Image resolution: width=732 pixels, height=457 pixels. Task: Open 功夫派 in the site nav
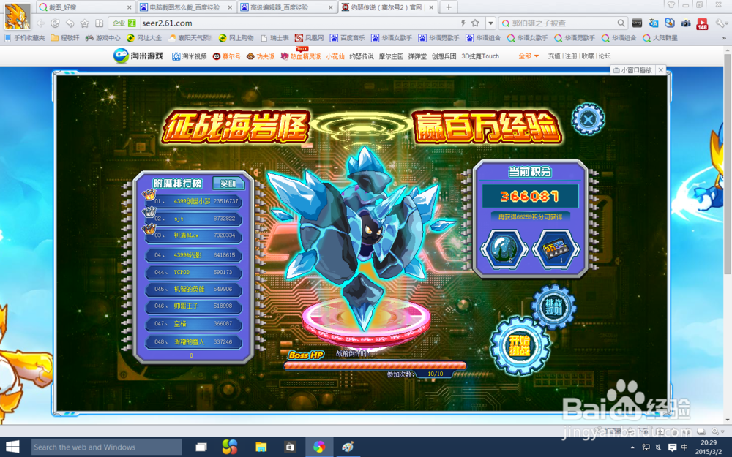click(x=261, y=56)
